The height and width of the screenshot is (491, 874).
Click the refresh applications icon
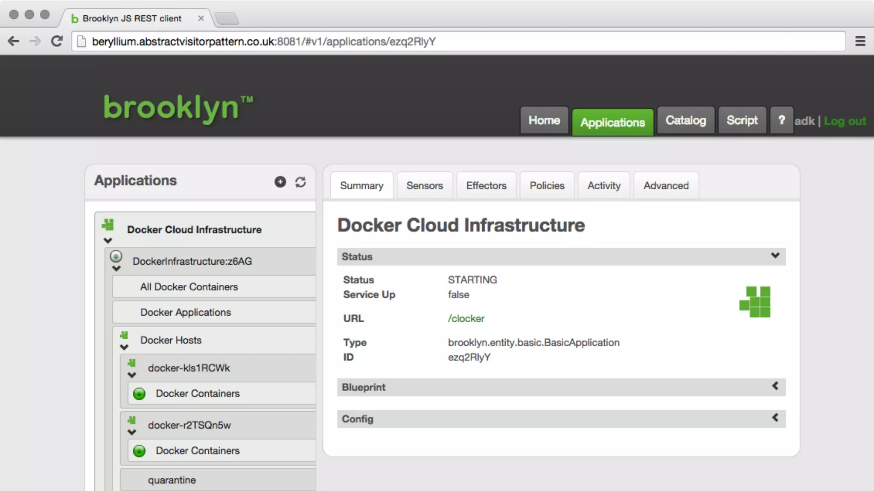click(300, 182)
